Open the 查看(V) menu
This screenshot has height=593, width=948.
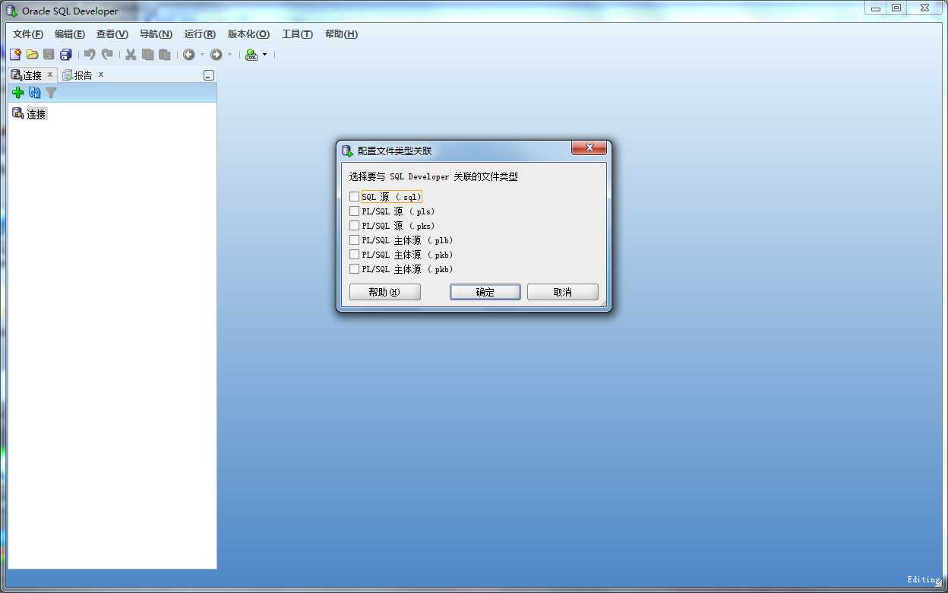coord(112,34)
